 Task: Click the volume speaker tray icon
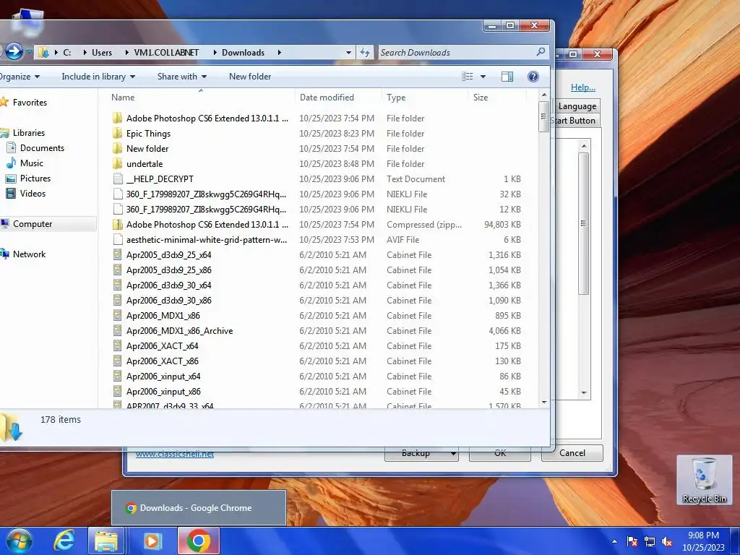[x=667, y=541]
